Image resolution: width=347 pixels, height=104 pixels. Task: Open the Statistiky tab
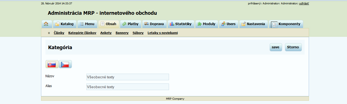[181, 24]
